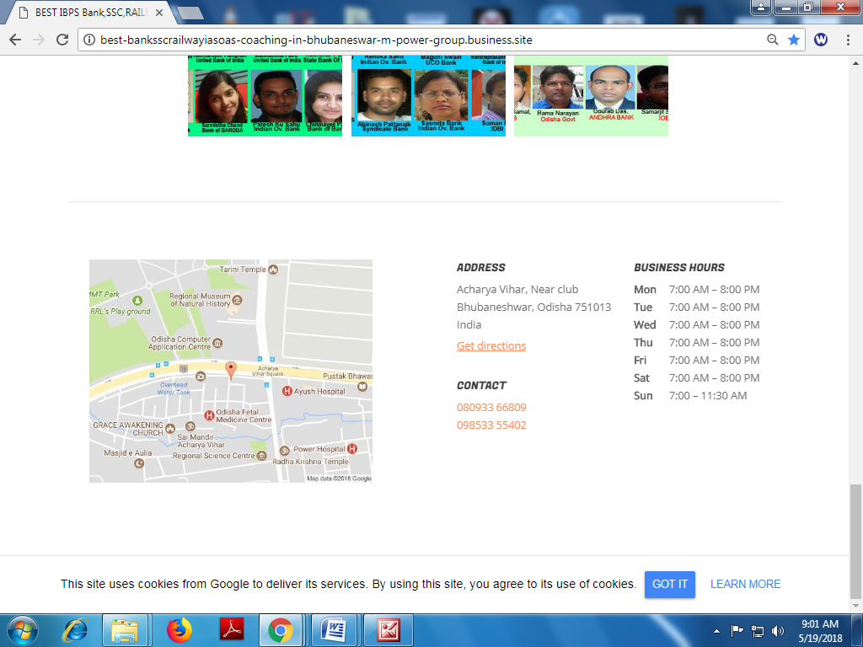This screenshot has height=647, width=863.
Task: Click the Get directions link
Action: (490, 346)
